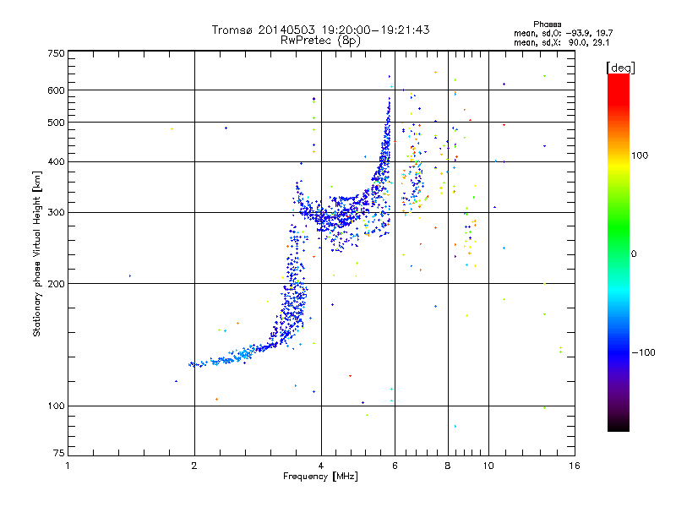
Task: Click the 'Frequency [MHz]' axis label
Action: pos(320,477)
